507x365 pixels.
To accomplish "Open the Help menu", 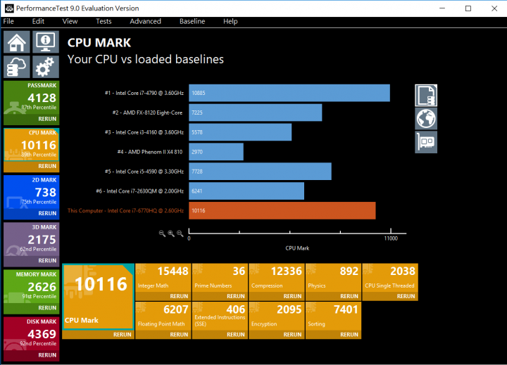I will point(230,21).
